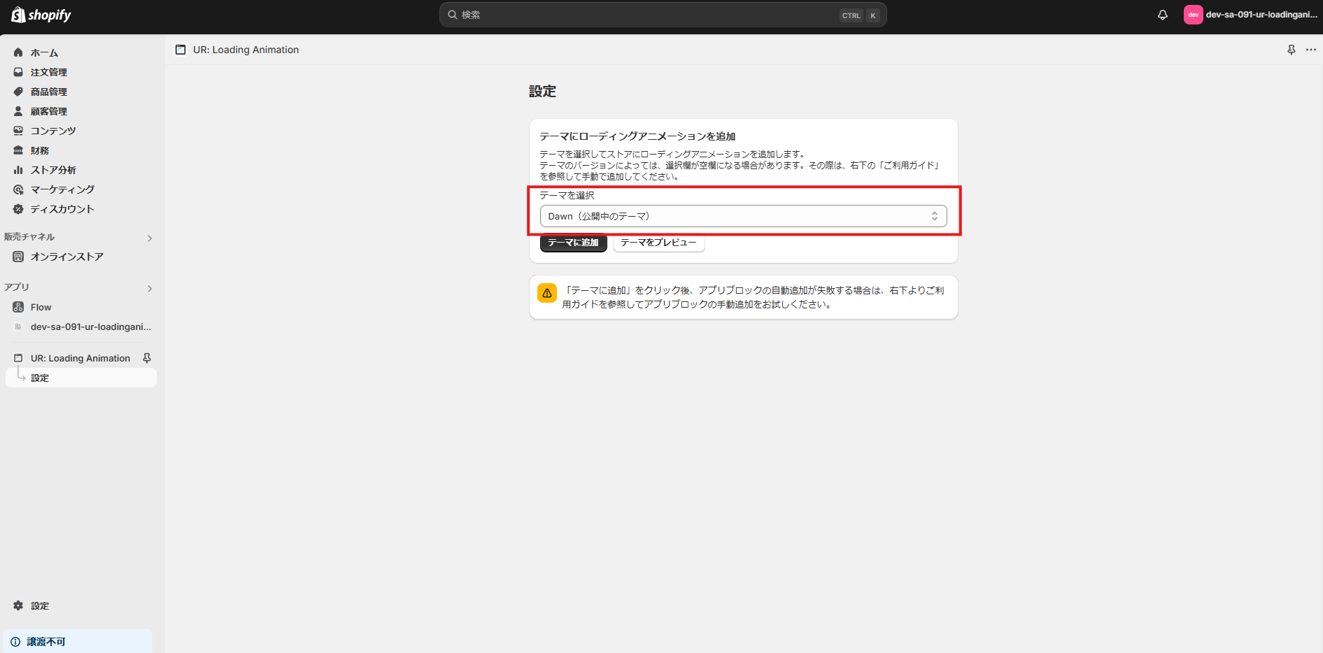Open dev-sa-091-ur-loadingani... app entry
The image size is (1323, 653).
click(x=81, y=326)
